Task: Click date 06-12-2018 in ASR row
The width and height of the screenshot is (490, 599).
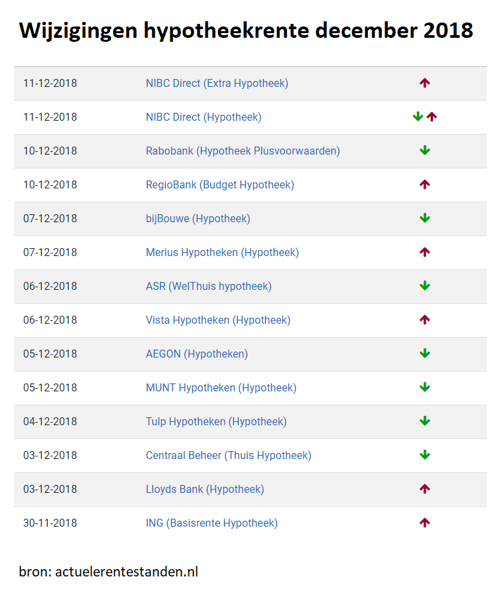Action: [50, 286]
